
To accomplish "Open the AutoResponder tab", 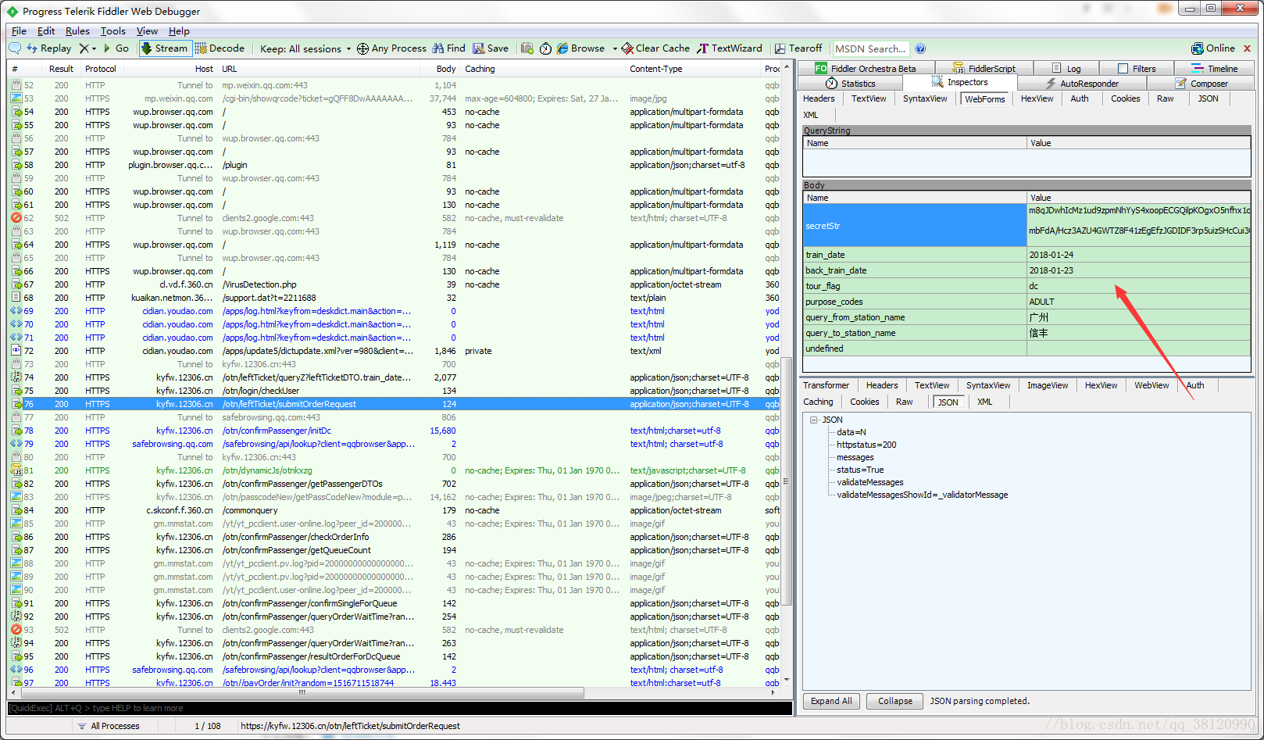I will pos(1082,84).
